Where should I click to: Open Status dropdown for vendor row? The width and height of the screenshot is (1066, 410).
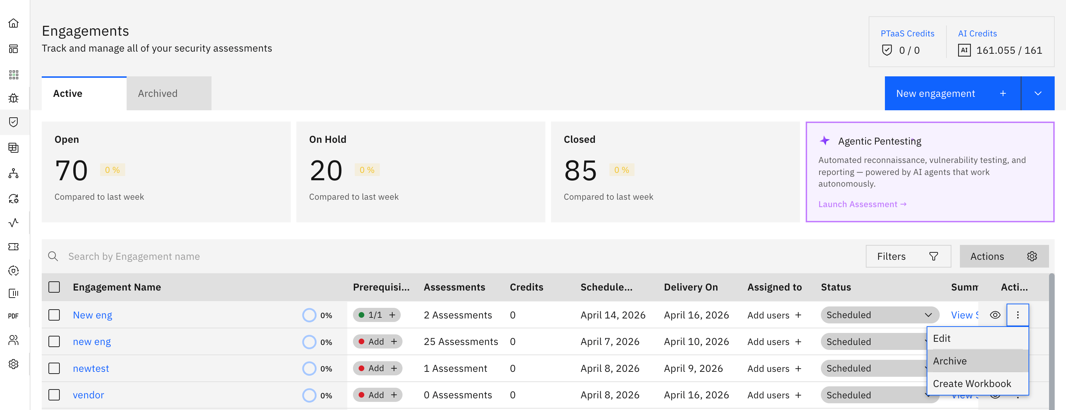(x=874, y=395)
